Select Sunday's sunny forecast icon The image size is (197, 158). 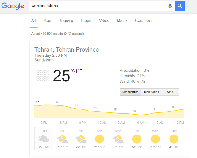tap(100, 139)
